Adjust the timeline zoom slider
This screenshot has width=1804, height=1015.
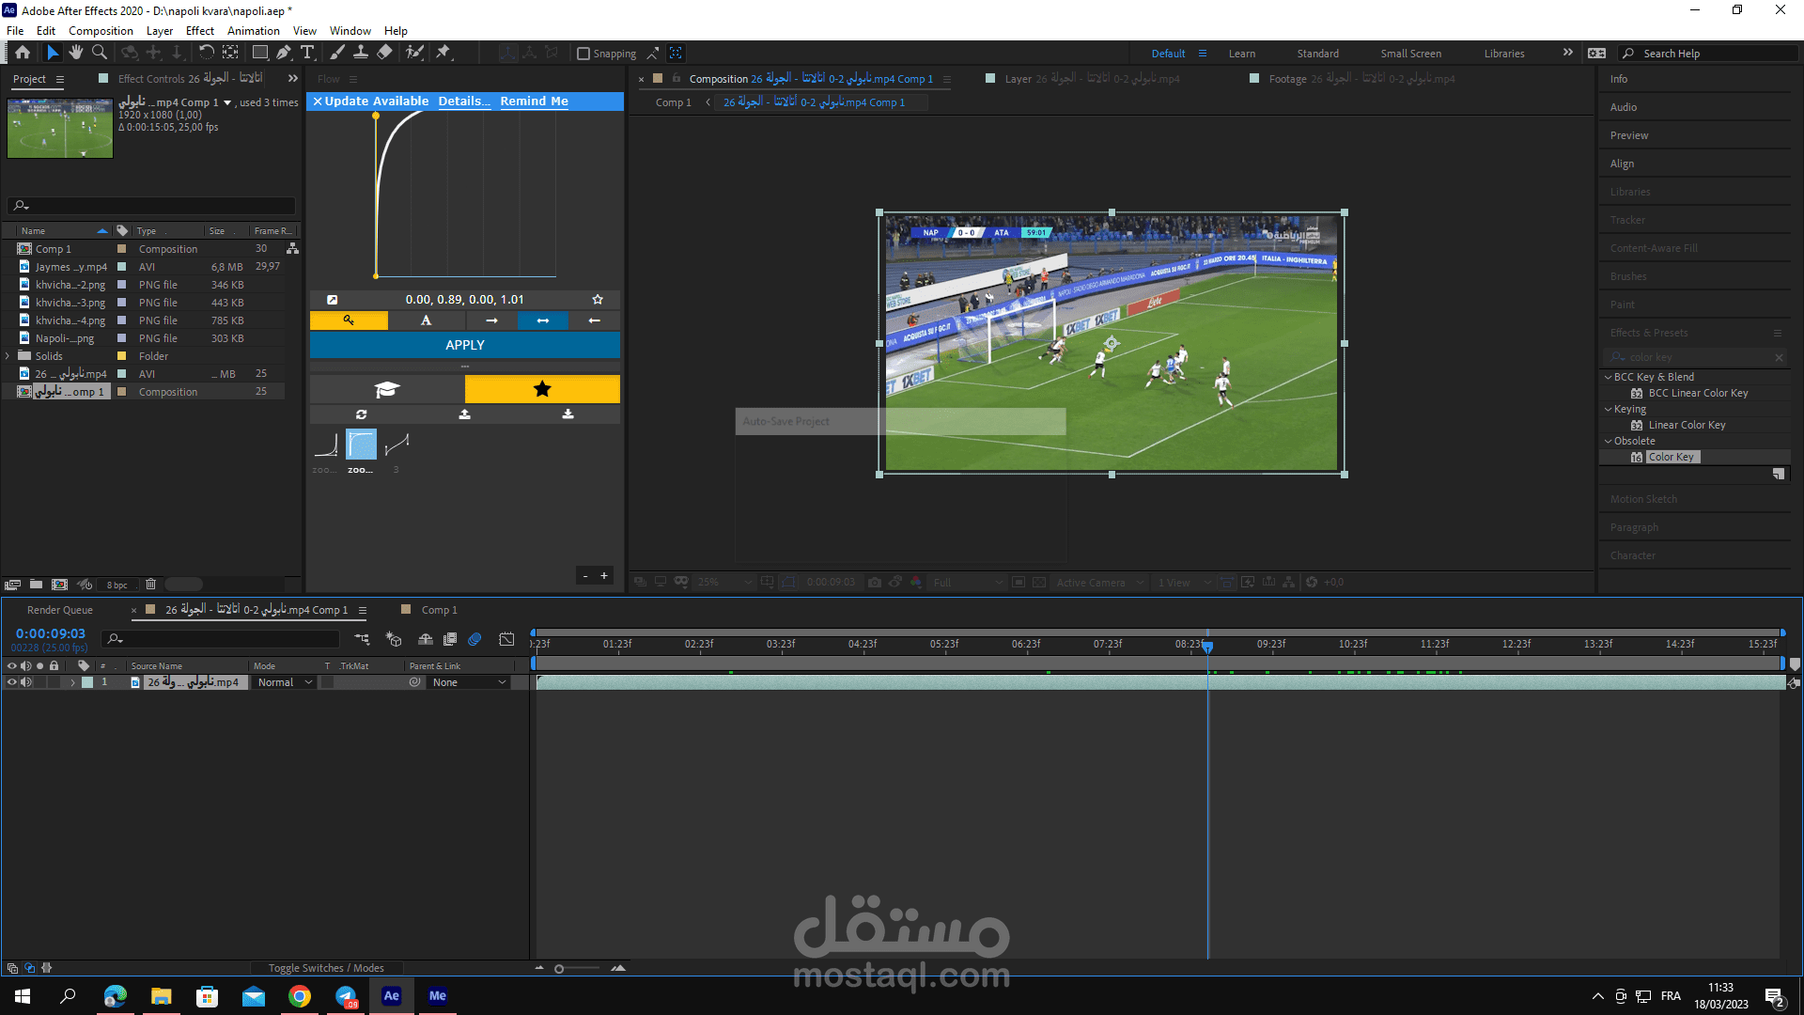coord(560,969)
